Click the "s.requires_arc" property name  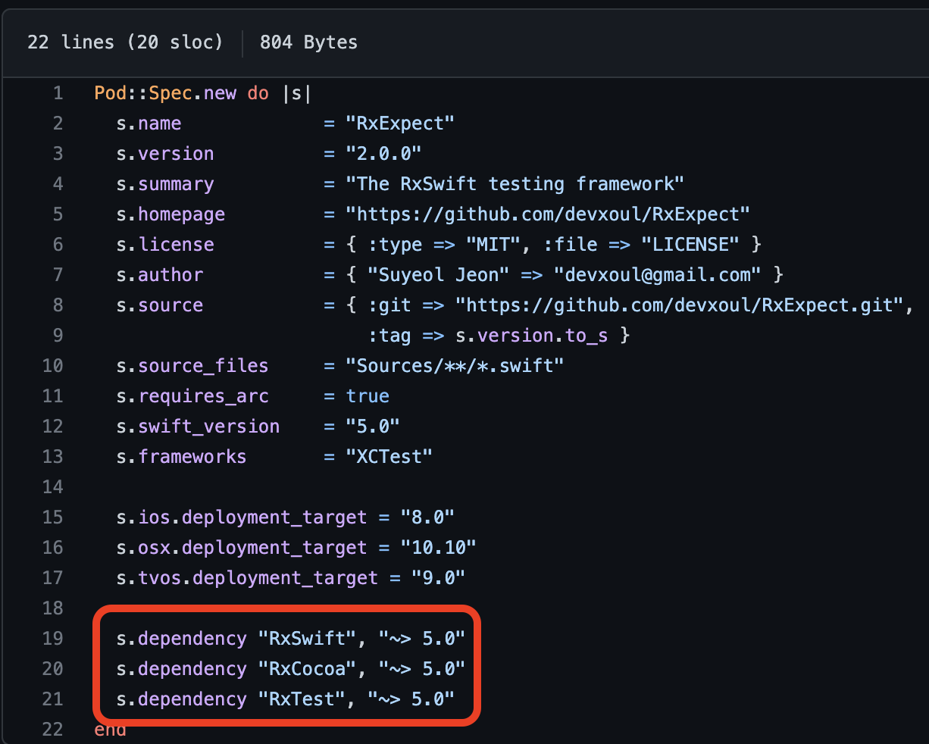click(x=192, y=396)
